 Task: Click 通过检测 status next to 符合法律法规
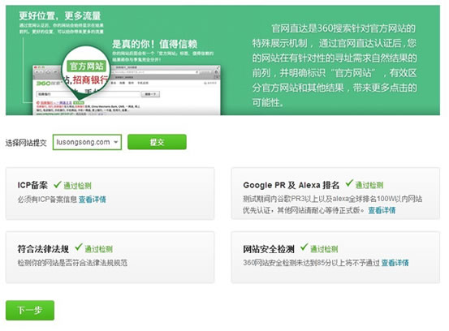tap(98, 249)
